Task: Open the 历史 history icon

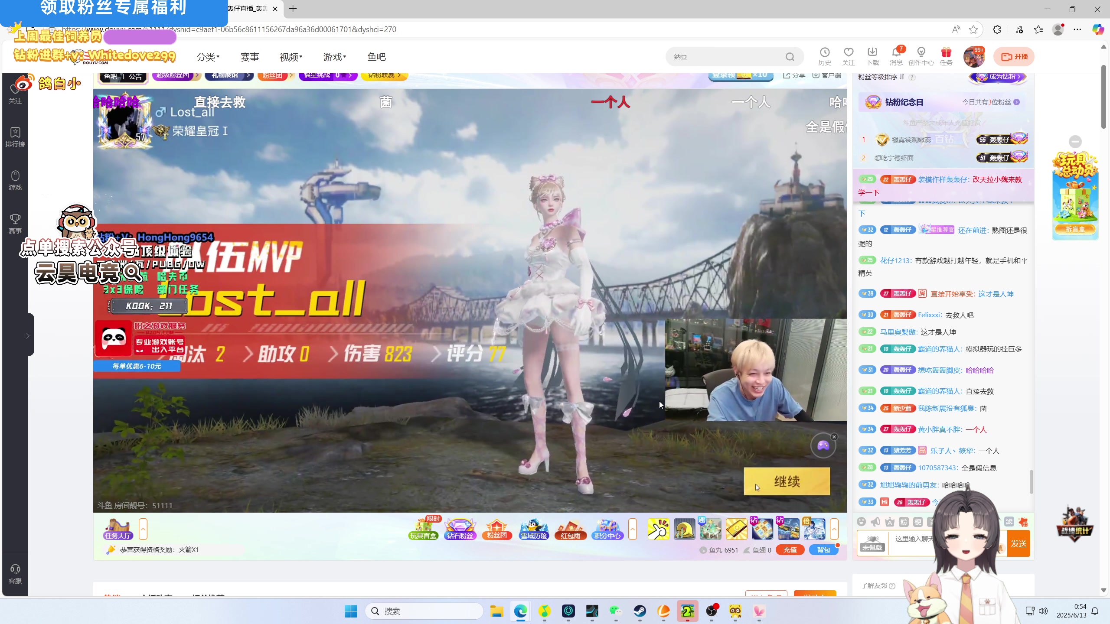Action: click(x=824, y=56)
